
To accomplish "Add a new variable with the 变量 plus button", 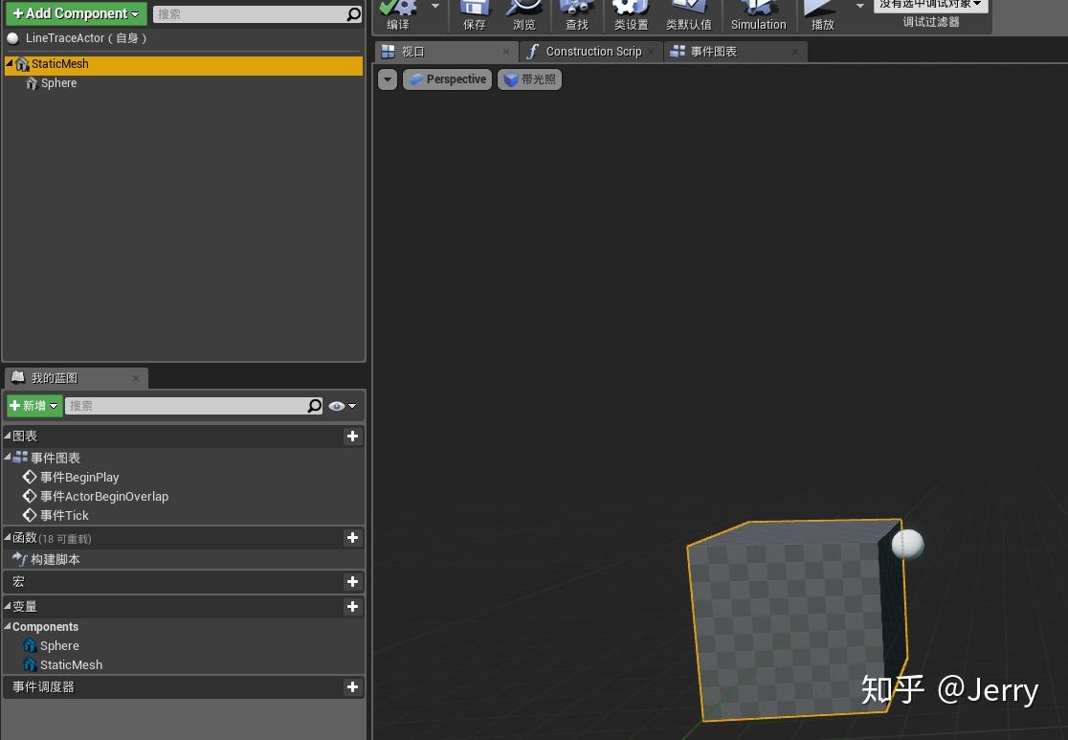I will [352, 606].
